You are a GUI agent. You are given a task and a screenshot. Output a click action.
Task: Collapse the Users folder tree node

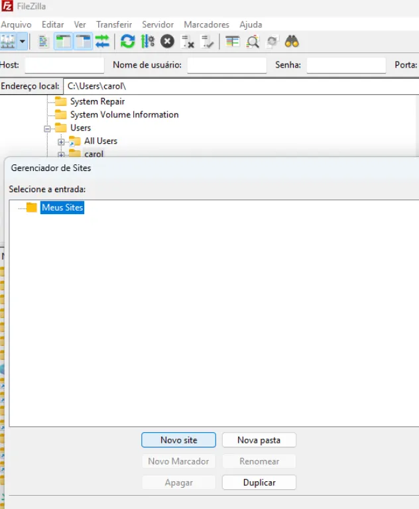click(x=48, y=129)
